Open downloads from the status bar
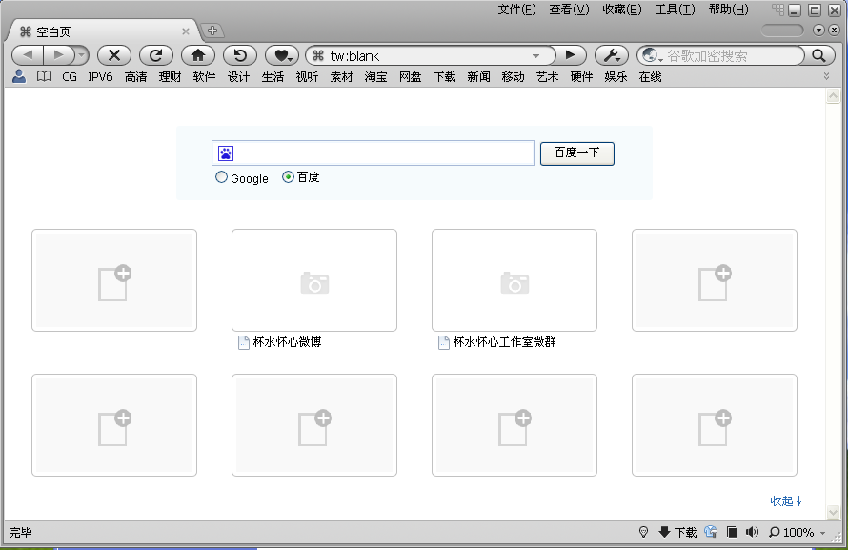 677,532
